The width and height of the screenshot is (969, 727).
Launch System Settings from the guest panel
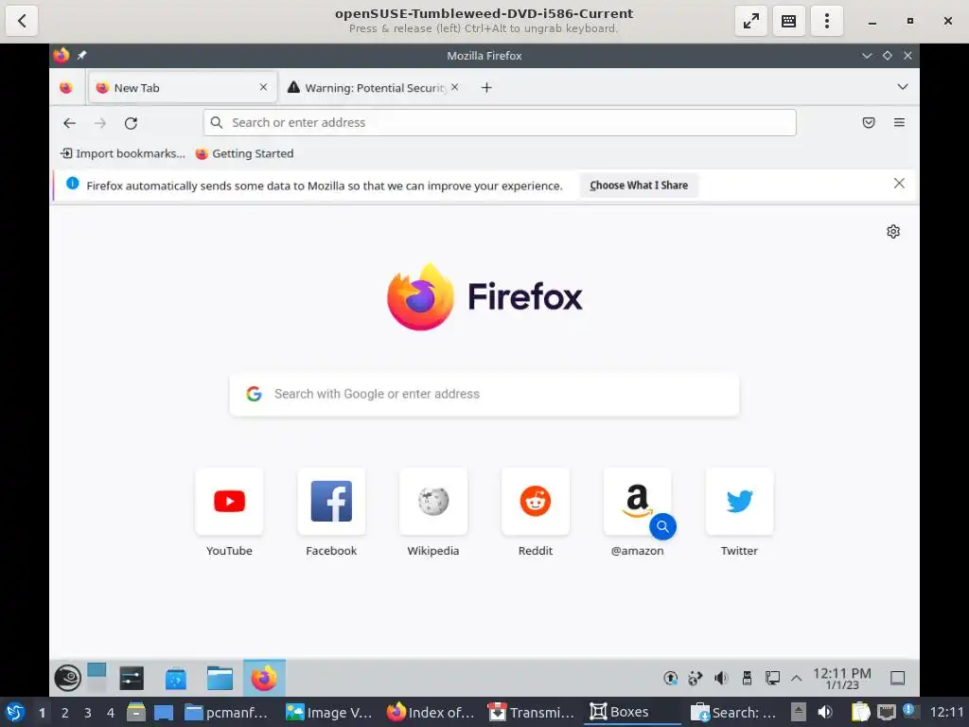(132, 678)
